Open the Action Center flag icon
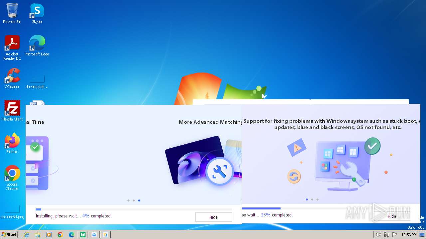This screenshot has height=239, width=426. 394,235
